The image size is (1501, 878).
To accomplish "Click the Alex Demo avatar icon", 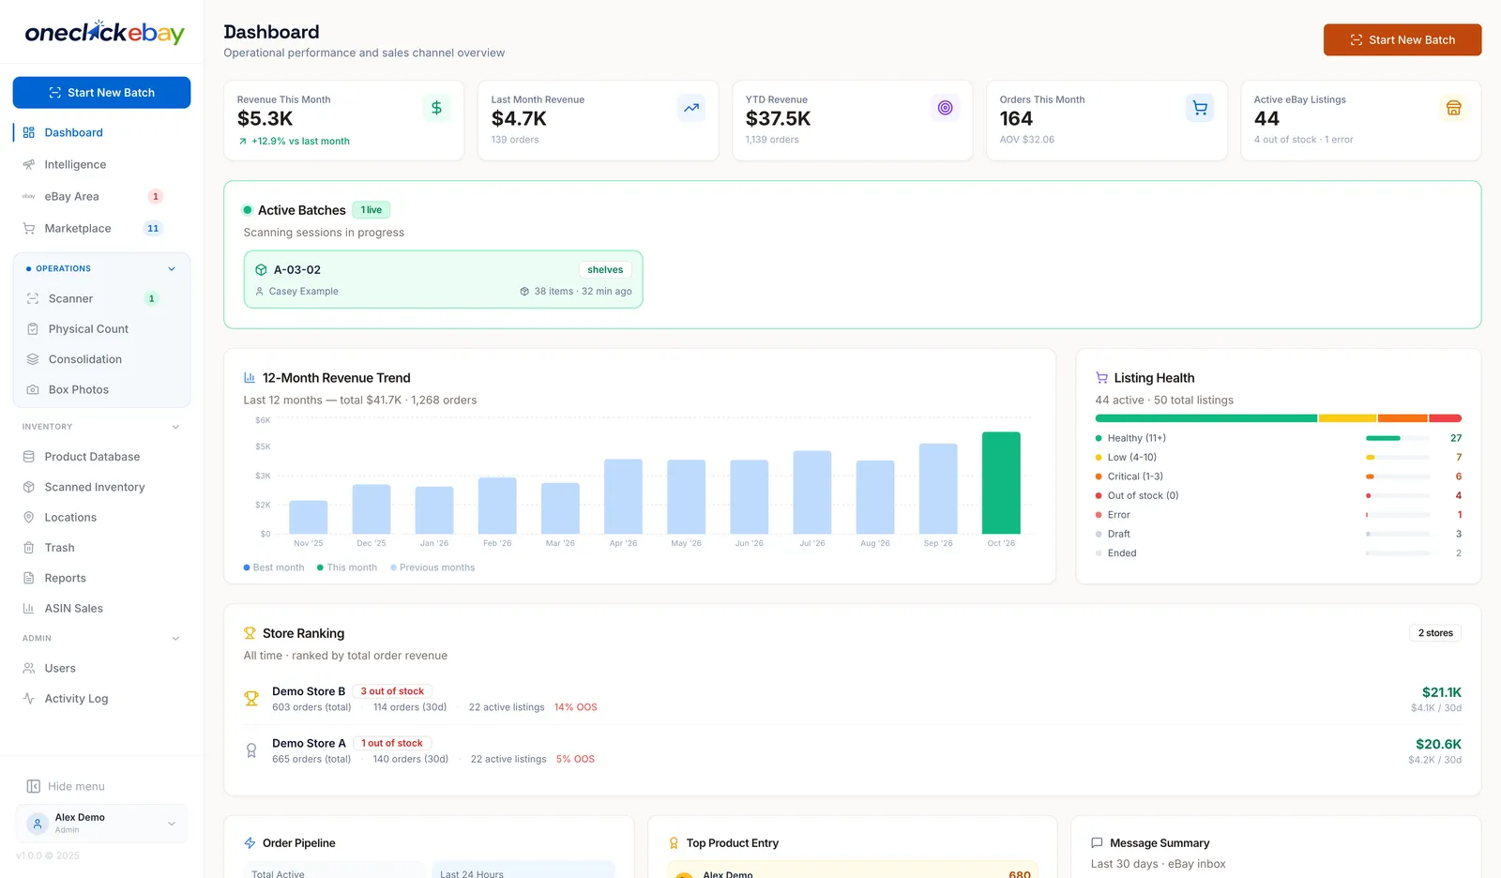I will click(x=38, y=824).
